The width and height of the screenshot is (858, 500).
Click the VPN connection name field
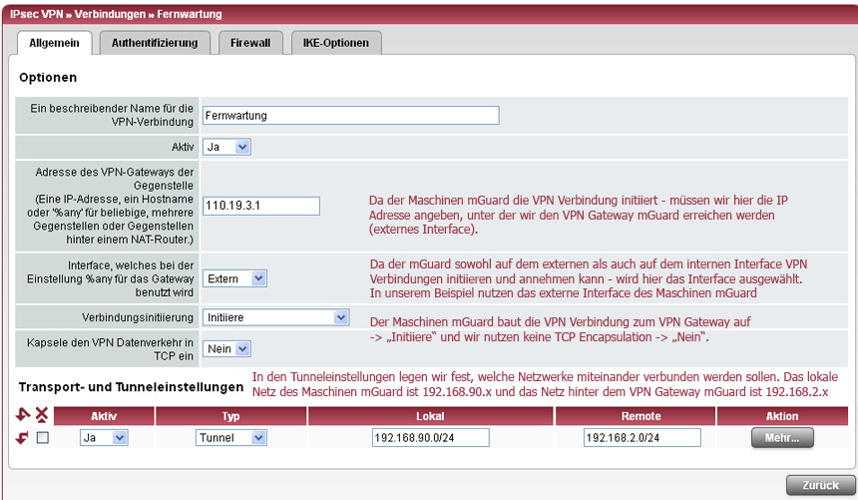349,115
